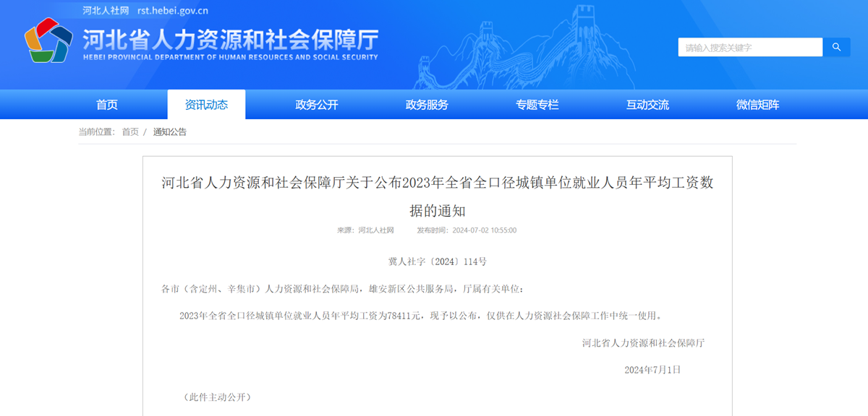868x416 pixels.
Task: Go to the 专题专栏 navigation tab
Action: coord(537,105)
